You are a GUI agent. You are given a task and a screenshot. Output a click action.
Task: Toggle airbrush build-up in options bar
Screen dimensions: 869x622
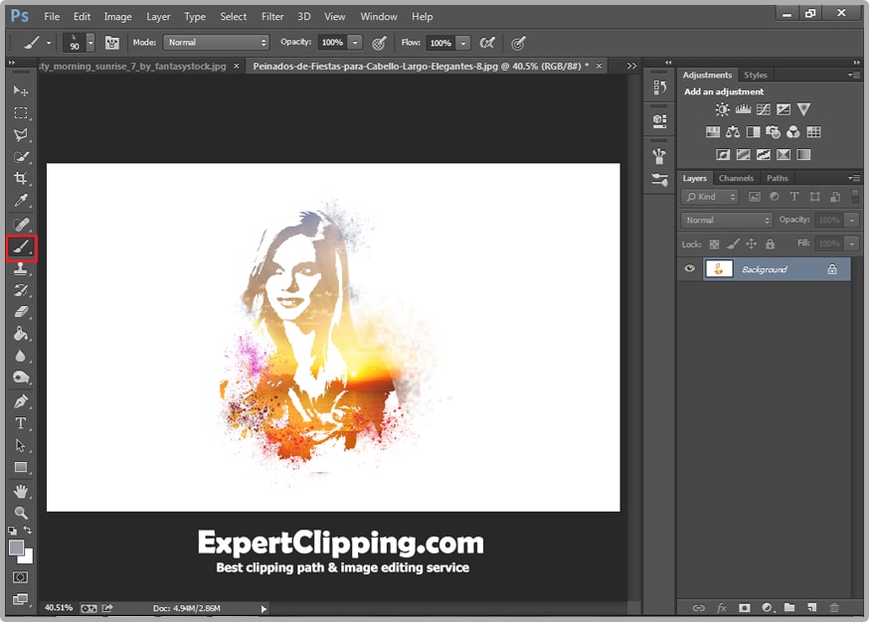[486, 43]
